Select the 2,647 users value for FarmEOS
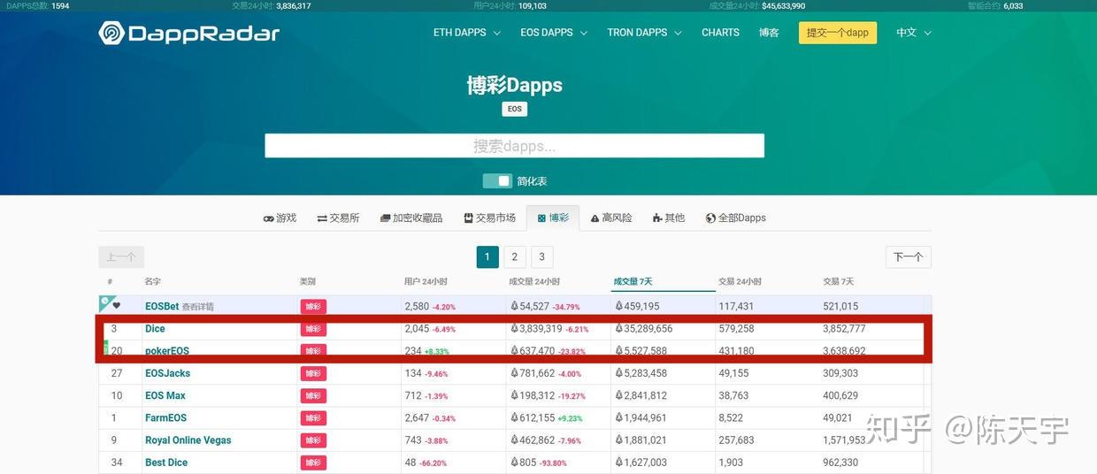 [417, 418]
